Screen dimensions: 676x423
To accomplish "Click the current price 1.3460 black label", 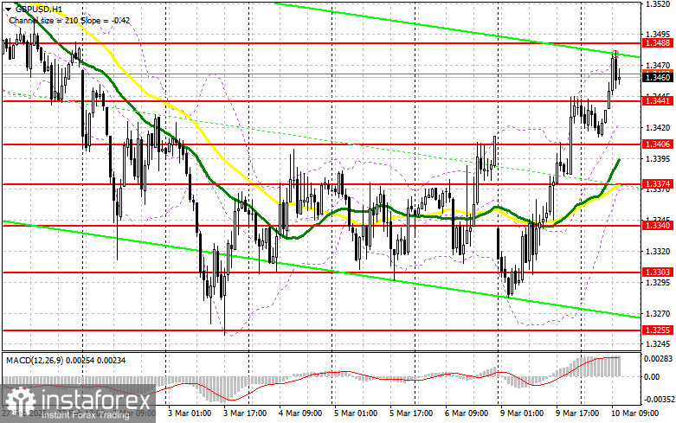I will tap(658, 78).
